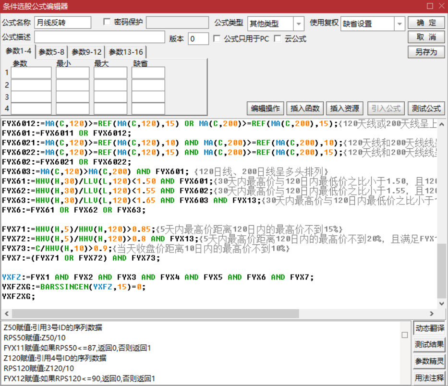Click row 4 缺省 default field
Image resolution: width=448 pixels, height=386 pixels.
(148, 109)
